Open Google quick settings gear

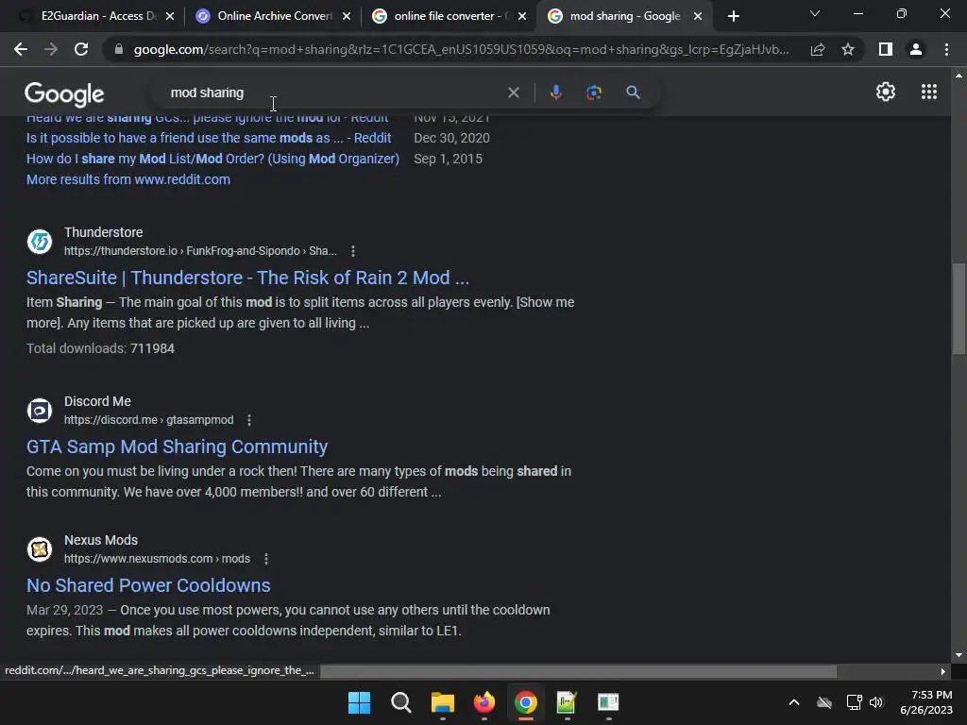pos(886,92)
